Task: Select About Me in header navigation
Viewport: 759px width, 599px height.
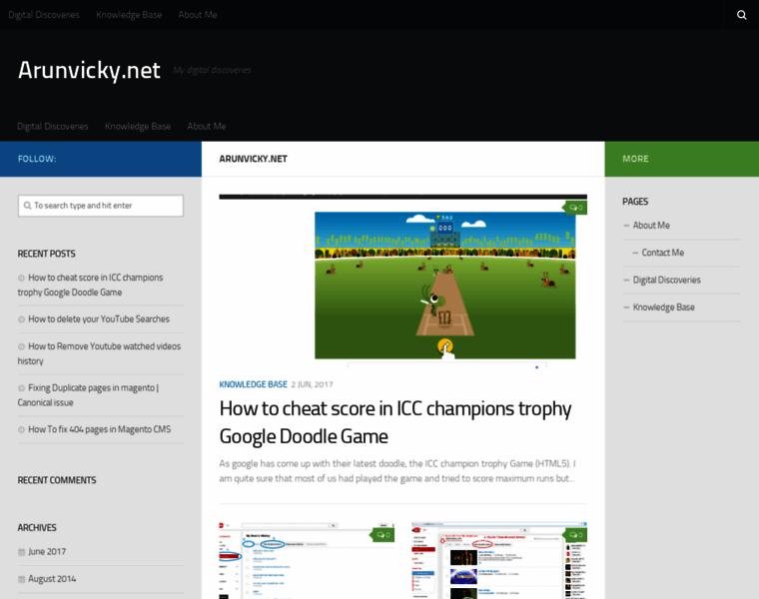Action: tap(207, 126)
